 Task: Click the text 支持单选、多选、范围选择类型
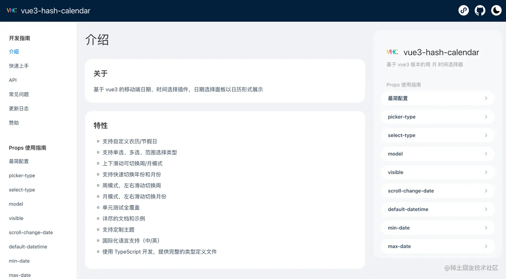[140, 152]
